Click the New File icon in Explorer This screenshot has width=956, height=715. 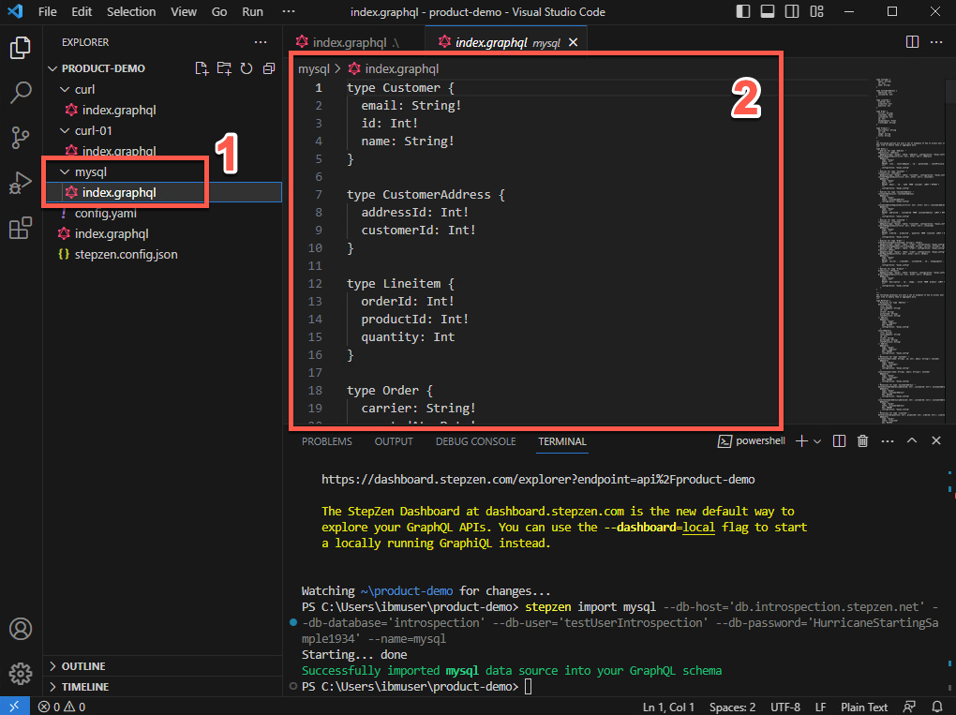[202, 68]
